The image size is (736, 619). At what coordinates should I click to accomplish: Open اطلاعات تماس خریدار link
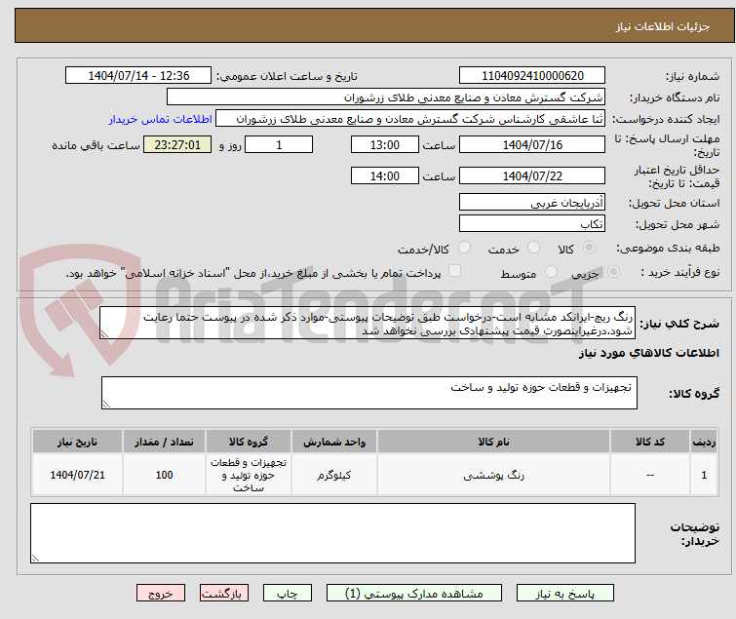(161, 119)
